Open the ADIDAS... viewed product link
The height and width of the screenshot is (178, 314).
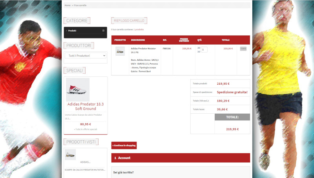pos(85,162)
